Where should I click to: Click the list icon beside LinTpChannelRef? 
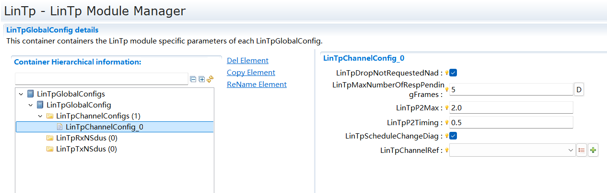(582, 150)
